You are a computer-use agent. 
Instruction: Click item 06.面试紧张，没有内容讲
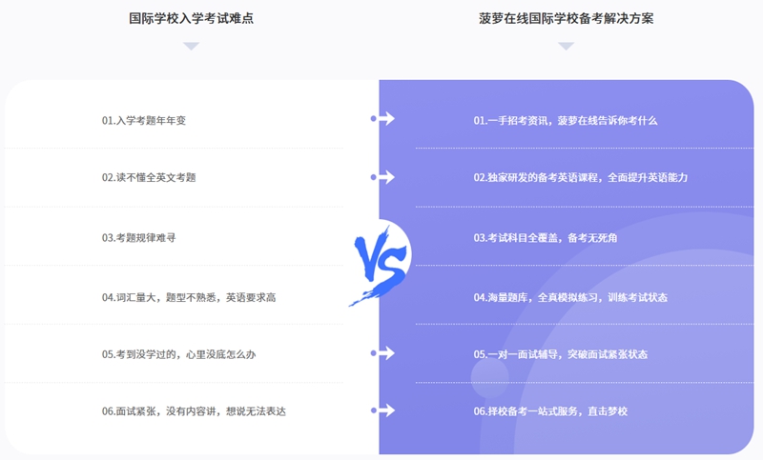[x=194, y=411]
